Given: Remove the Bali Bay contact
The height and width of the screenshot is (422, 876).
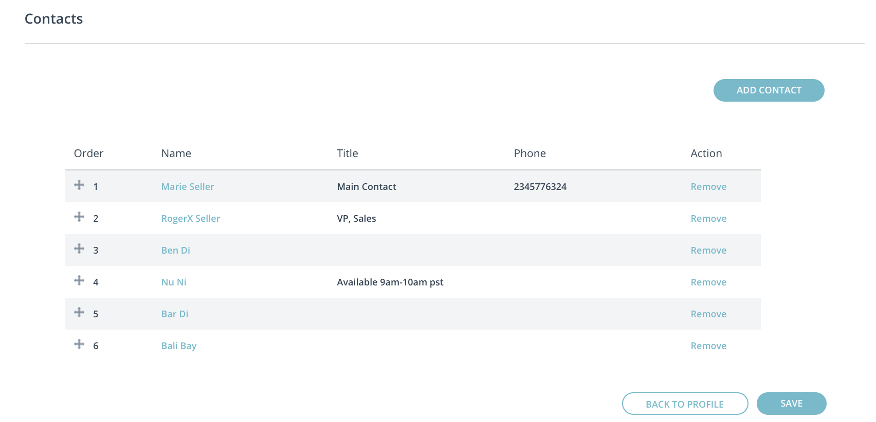Looking at the screenshot, I should [x=708, y=346].
